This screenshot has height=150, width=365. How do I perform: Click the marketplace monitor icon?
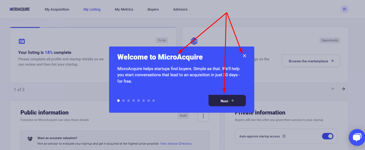[194, 41]
